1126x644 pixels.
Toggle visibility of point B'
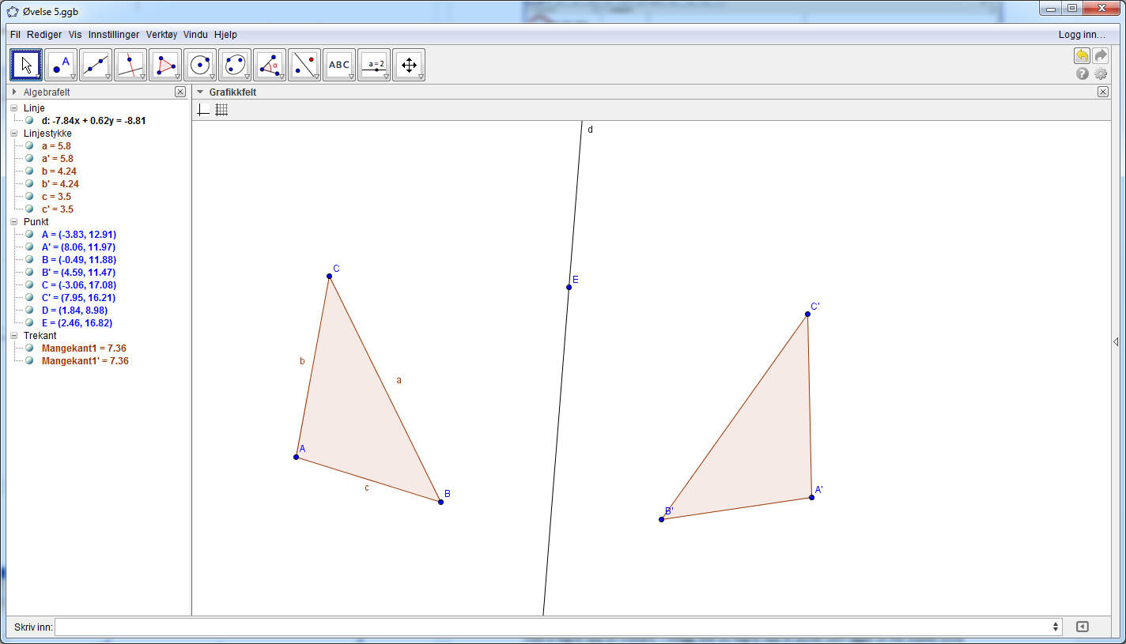(29, 273)
